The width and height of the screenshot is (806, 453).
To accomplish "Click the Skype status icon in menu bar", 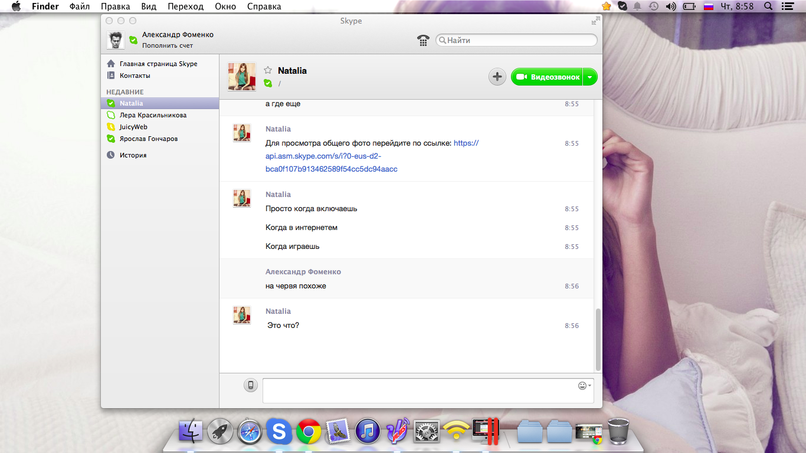I will point(622,6).
